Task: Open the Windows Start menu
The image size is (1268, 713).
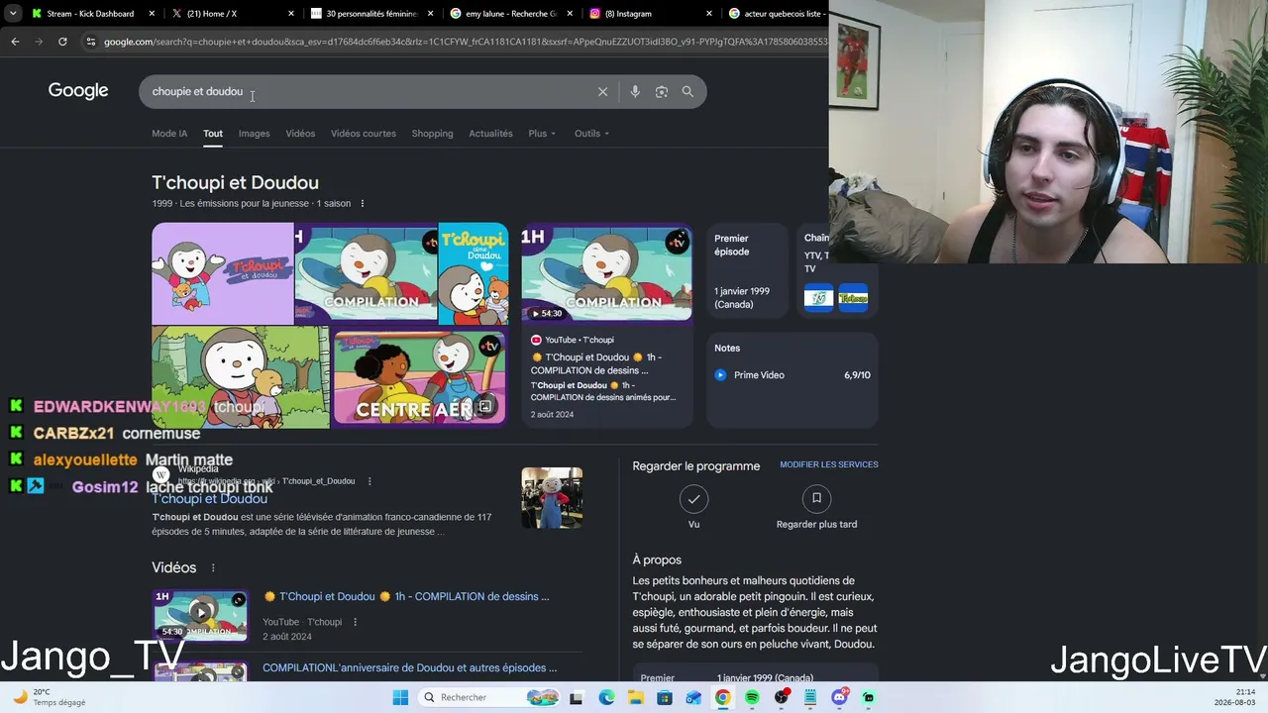Action: [x=400, y=697]
